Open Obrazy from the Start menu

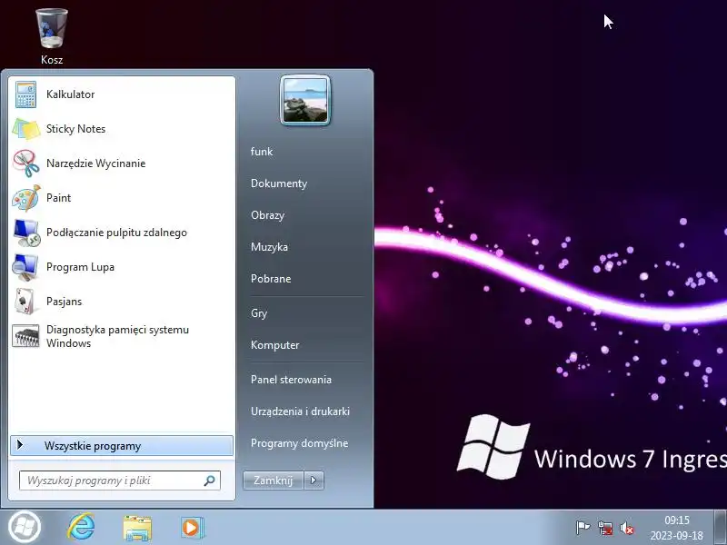point(267,215)
